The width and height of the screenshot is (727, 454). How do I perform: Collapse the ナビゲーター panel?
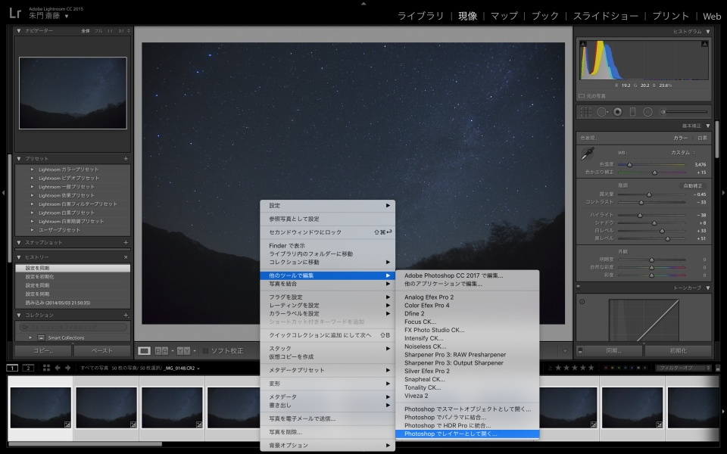(x=19, y=31)
